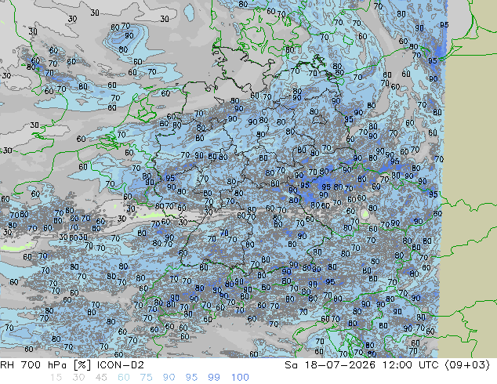Click the legend value 90

[x=169, y=378]
